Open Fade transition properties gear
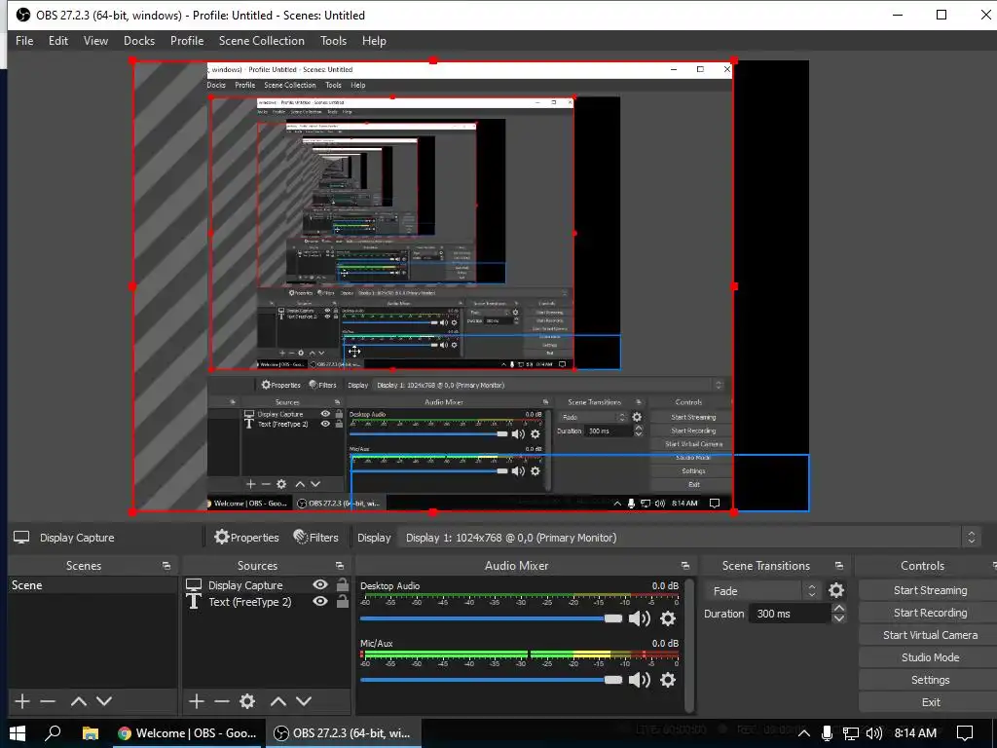Viewport: 997px width, 748px height. [836, 590]
